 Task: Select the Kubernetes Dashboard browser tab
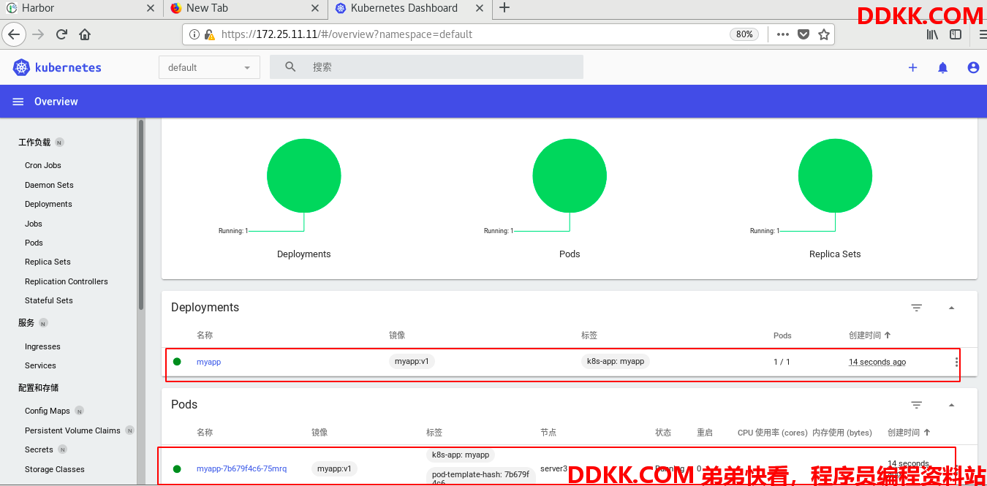point(409,8)
